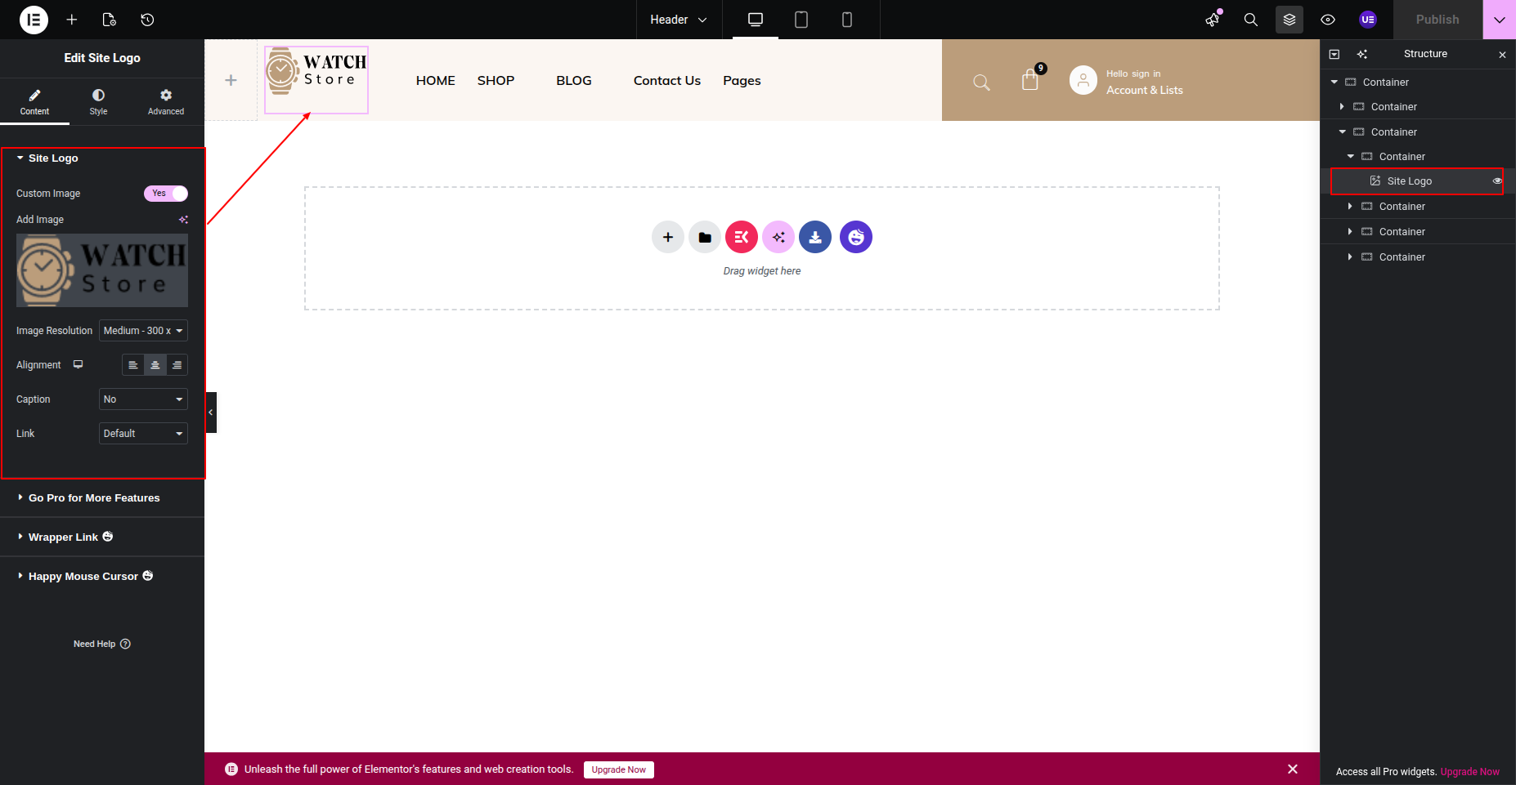Open Finder search magnifier in top bar
The image size is (1516, 785).
coord(1250,20)
